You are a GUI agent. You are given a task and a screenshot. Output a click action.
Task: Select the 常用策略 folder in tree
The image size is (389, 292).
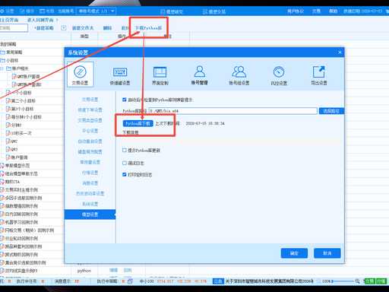tap(11, 52)
